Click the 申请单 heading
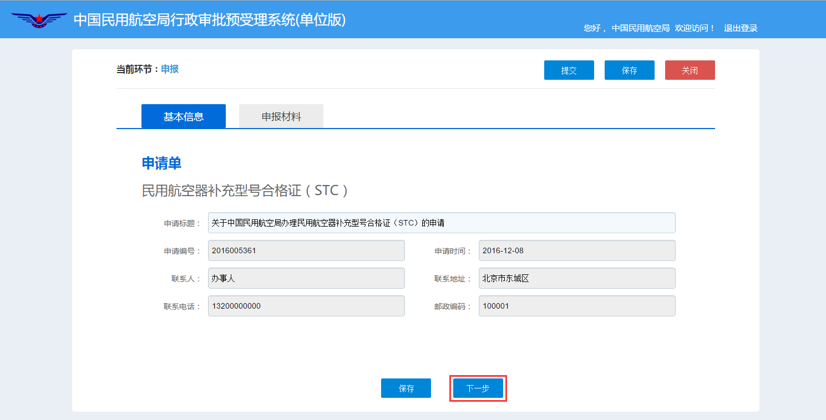 [x=161, y=163]
